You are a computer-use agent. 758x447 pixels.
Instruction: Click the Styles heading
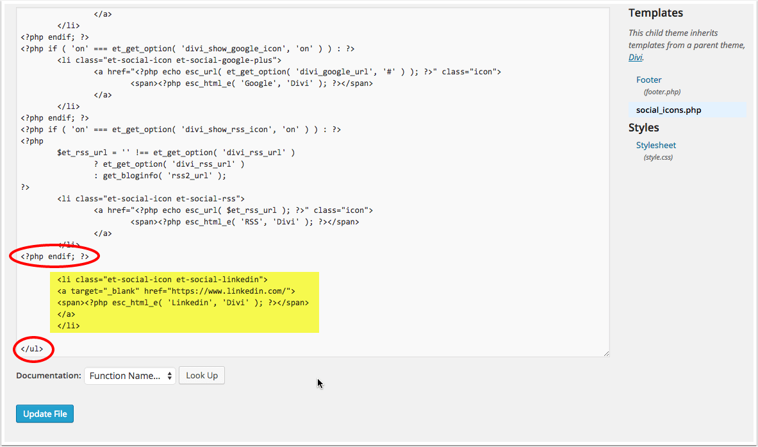pyautogui.click(x=643, y=128)
